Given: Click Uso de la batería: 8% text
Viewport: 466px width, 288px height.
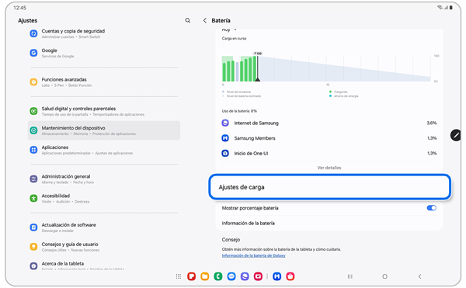Looking at the screenshot, I should (x=239, y=111).
